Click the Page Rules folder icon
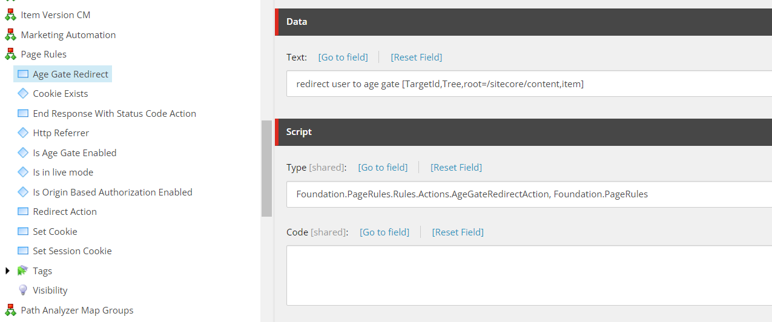 click(10, 54)
